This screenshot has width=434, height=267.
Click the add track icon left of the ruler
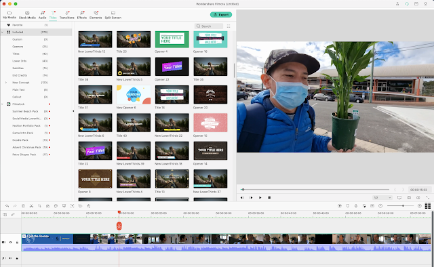tap(5, 214)
